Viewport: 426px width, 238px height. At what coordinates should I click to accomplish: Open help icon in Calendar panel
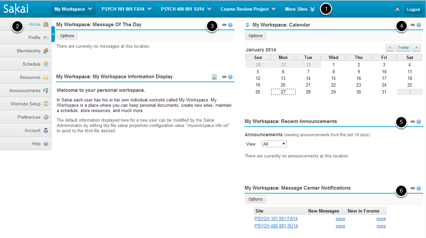419,25
